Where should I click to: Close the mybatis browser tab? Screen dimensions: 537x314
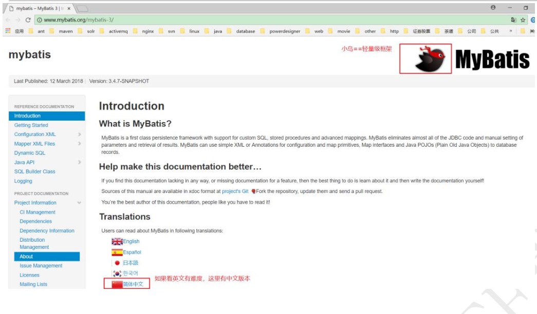point(69,8)
